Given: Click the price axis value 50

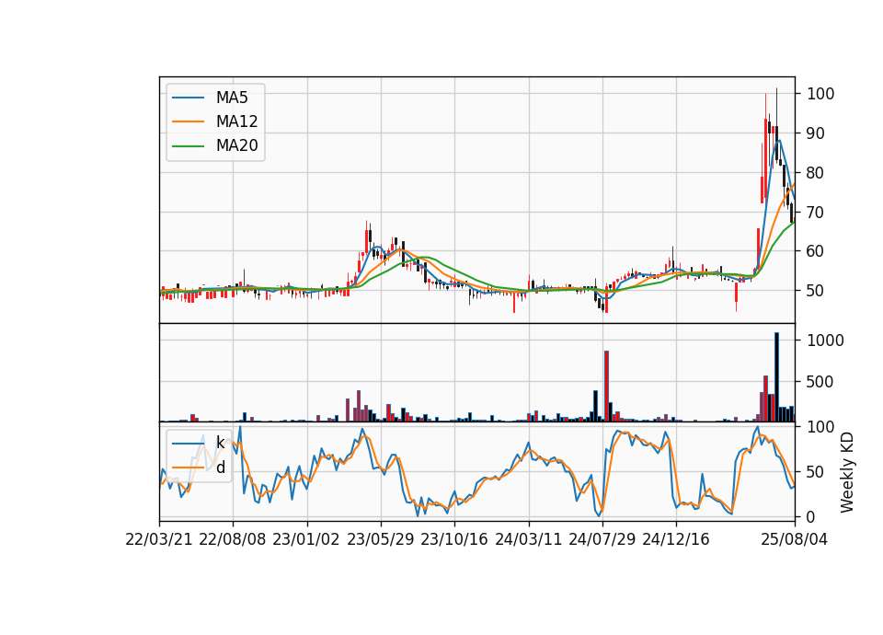Looking at the screenshot, I should coord(816,291).
